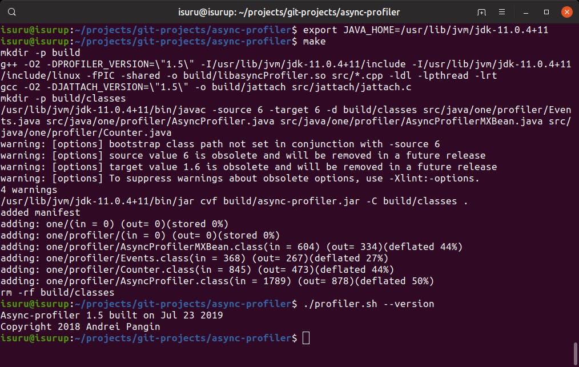Click the "mkdir -p build/classes" line
Screen dimensions: 579x367
tap(63, 98)
